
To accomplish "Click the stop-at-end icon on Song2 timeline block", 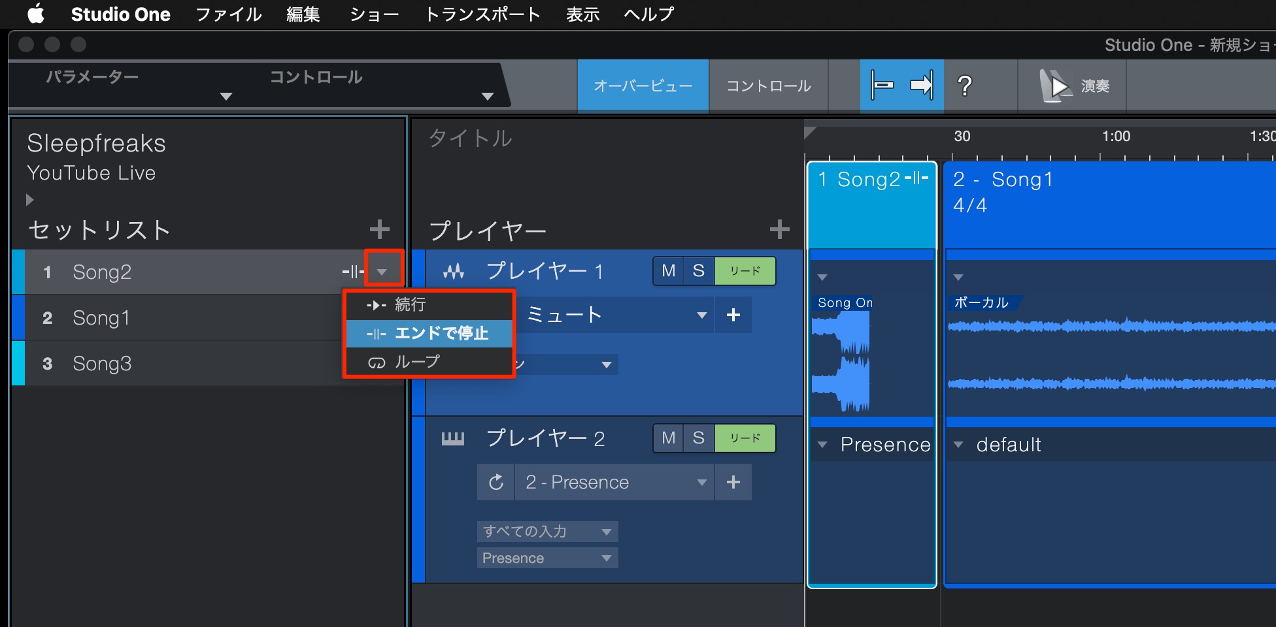I will [x=917, y=178].
